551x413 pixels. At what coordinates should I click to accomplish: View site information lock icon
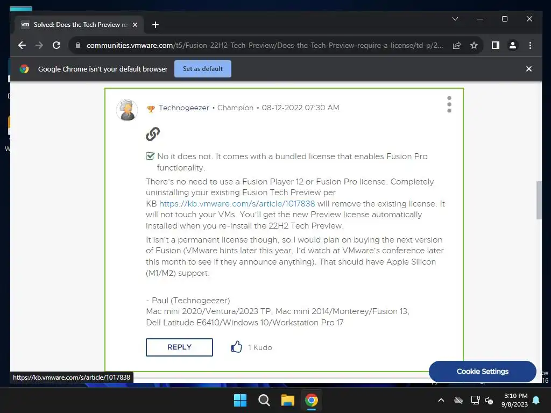click(78, 45)
